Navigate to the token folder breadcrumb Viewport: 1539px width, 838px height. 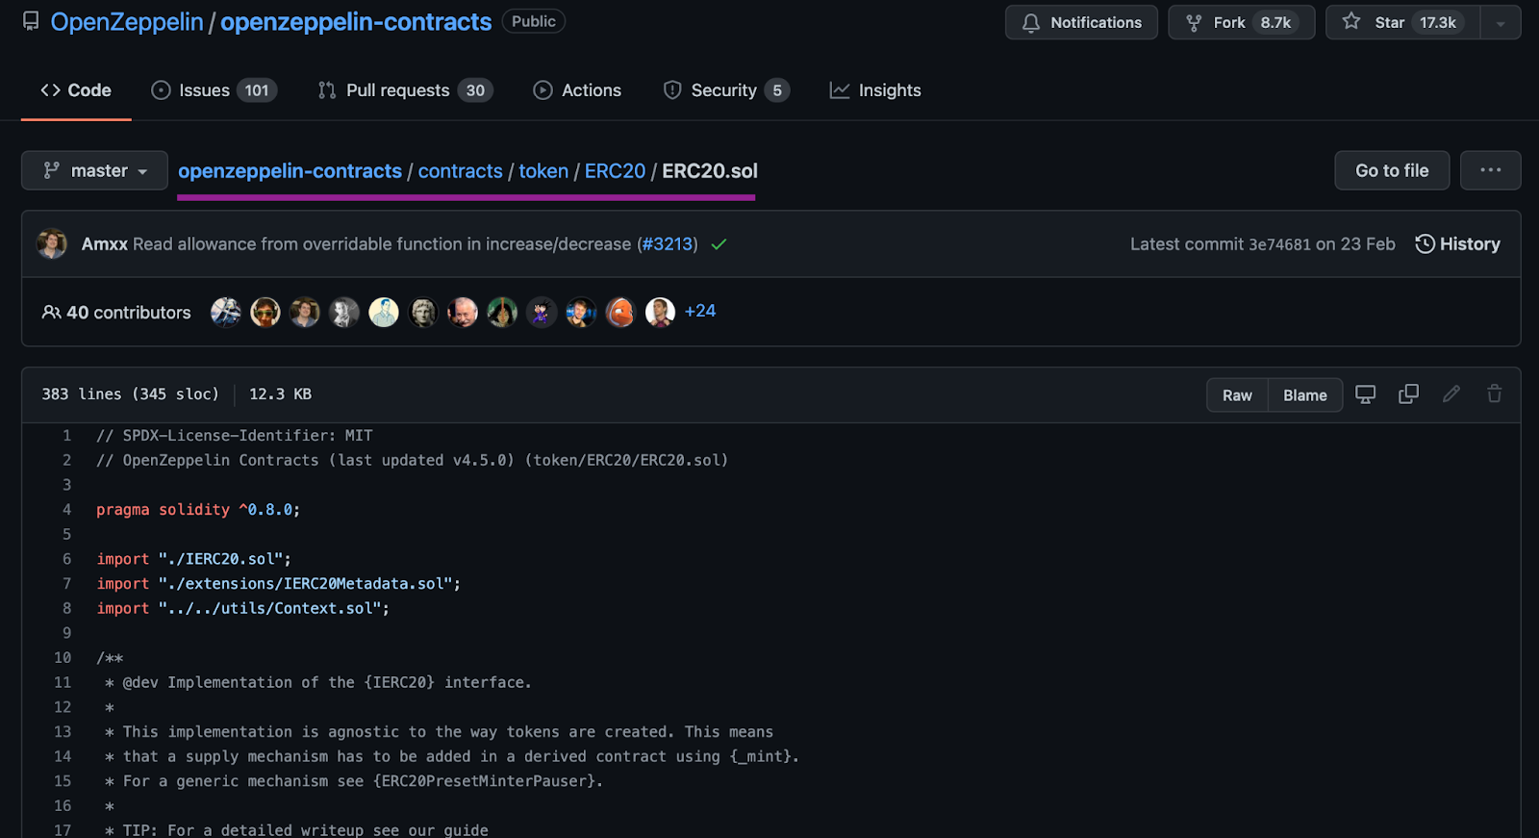543,171
